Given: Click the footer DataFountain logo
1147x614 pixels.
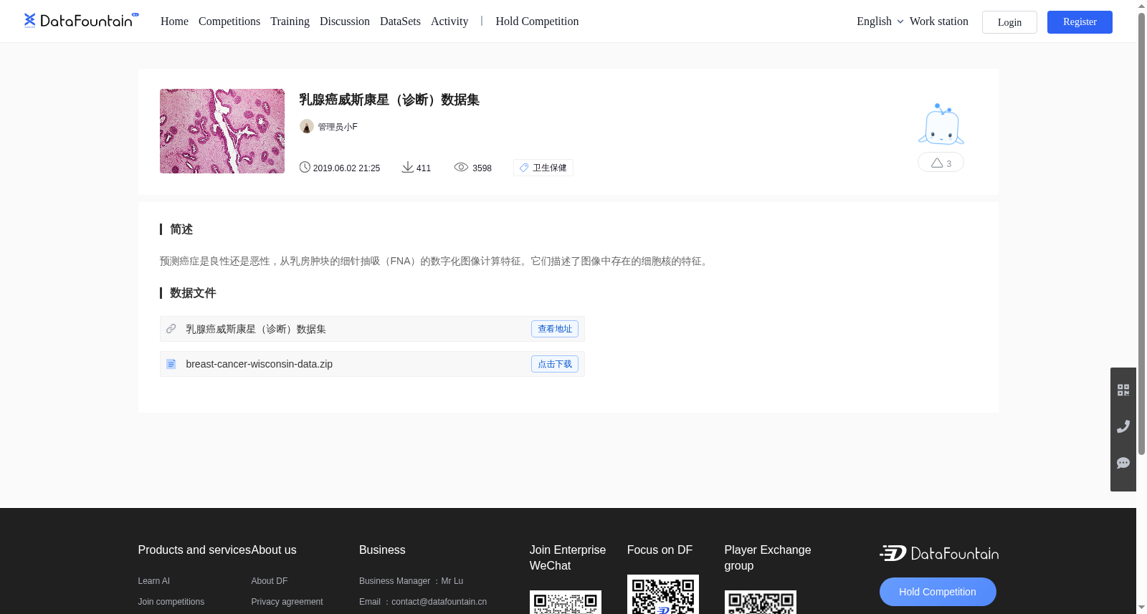Looking at the screenshot, I should pyautogui.click(x=939, y=553).
